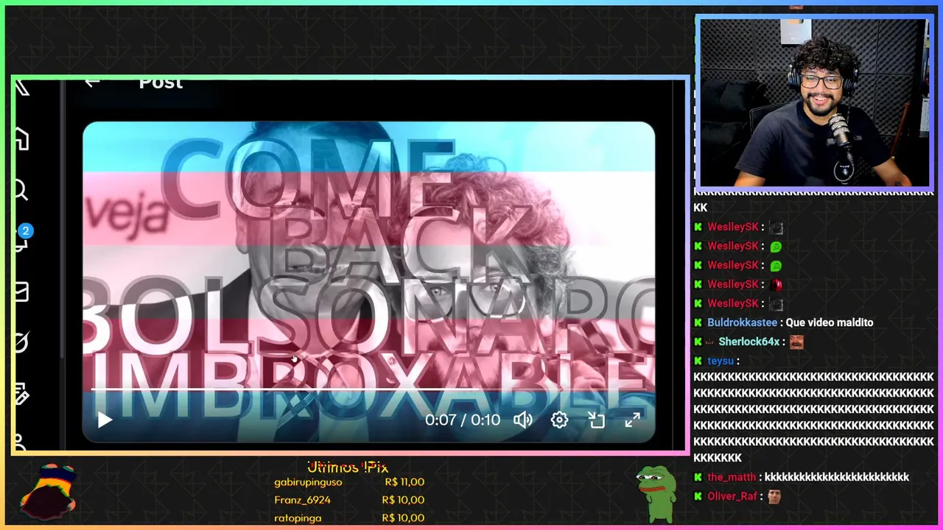Open video settings gear
Screen dimensions: 943x530
click(559, 420)
